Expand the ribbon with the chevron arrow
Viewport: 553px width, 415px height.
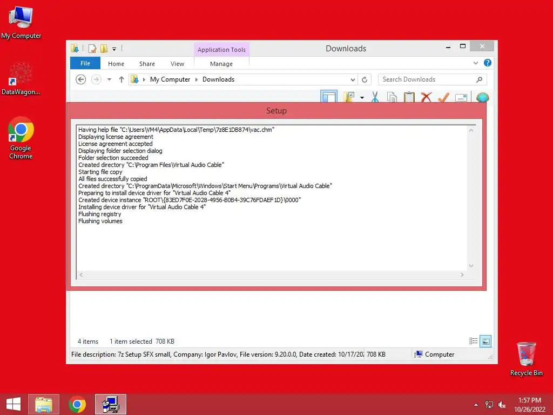pos(475,63)
